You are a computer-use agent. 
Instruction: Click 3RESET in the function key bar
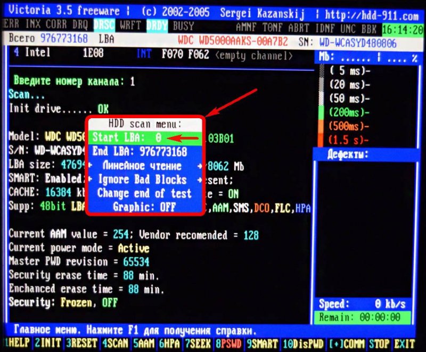(83, 343)
